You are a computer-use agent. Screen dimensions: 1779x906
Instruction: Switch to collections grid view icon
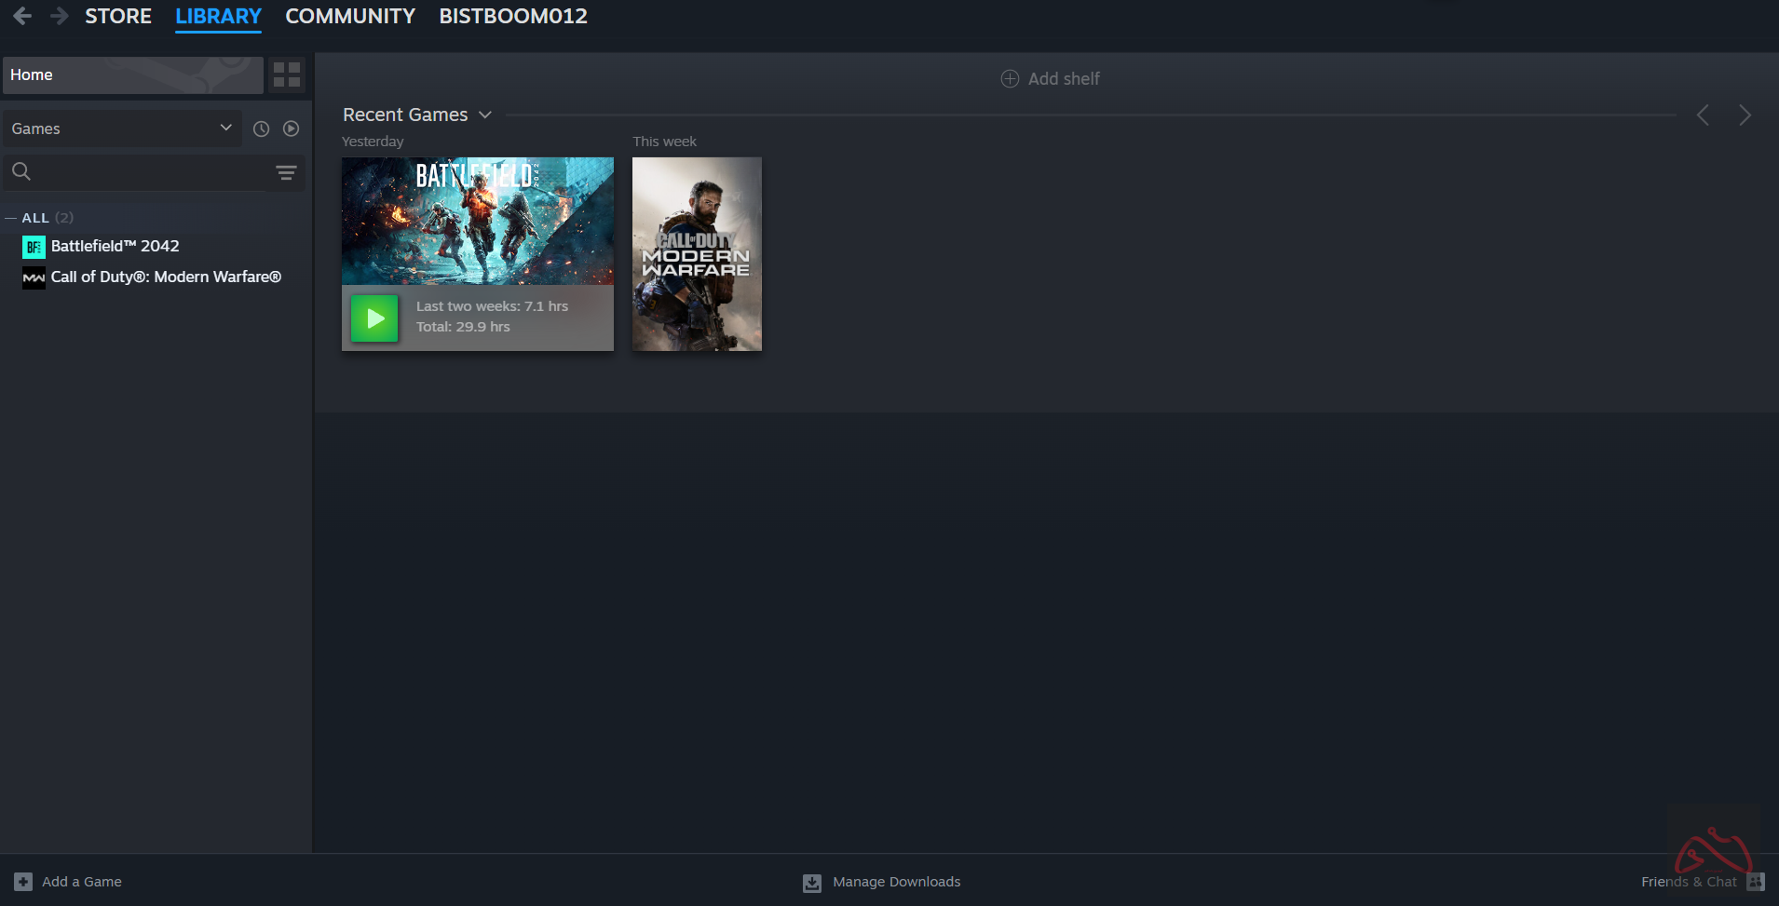pyautogui.click(x=287, y=74)
